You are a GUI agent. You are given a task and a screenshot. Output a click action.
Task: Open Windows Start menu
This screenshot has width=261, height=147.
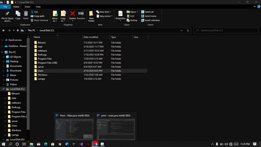tap(3, 144)
